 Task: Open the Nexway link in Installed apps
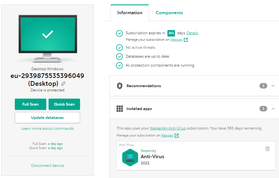coord(167,135)
